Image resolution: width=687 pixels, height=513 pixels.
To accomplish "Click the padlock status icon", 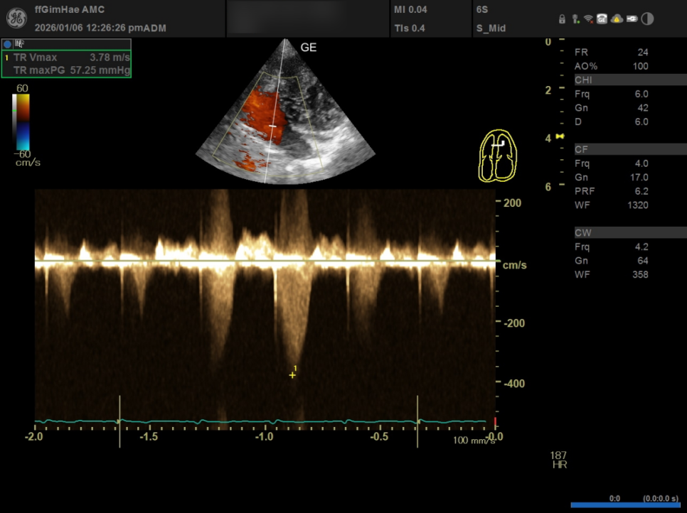I will click(x=562, y=19).
